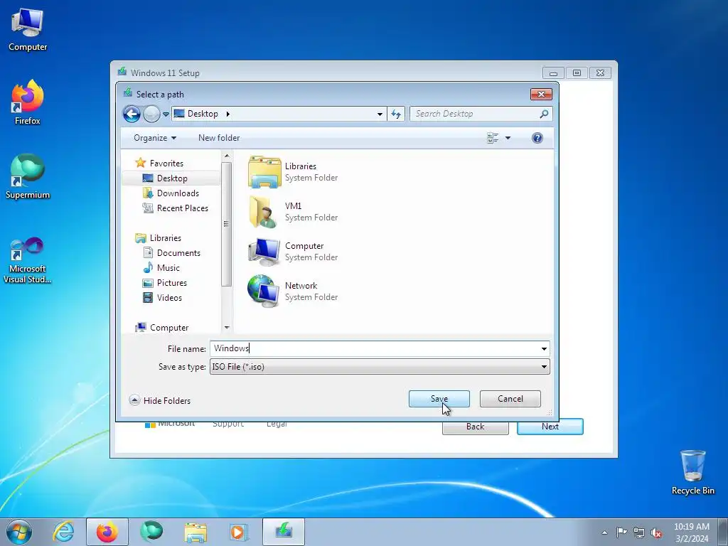Open the view options dropdown arrow
Viewport: 728px width, 546px height.
[508, 138]
